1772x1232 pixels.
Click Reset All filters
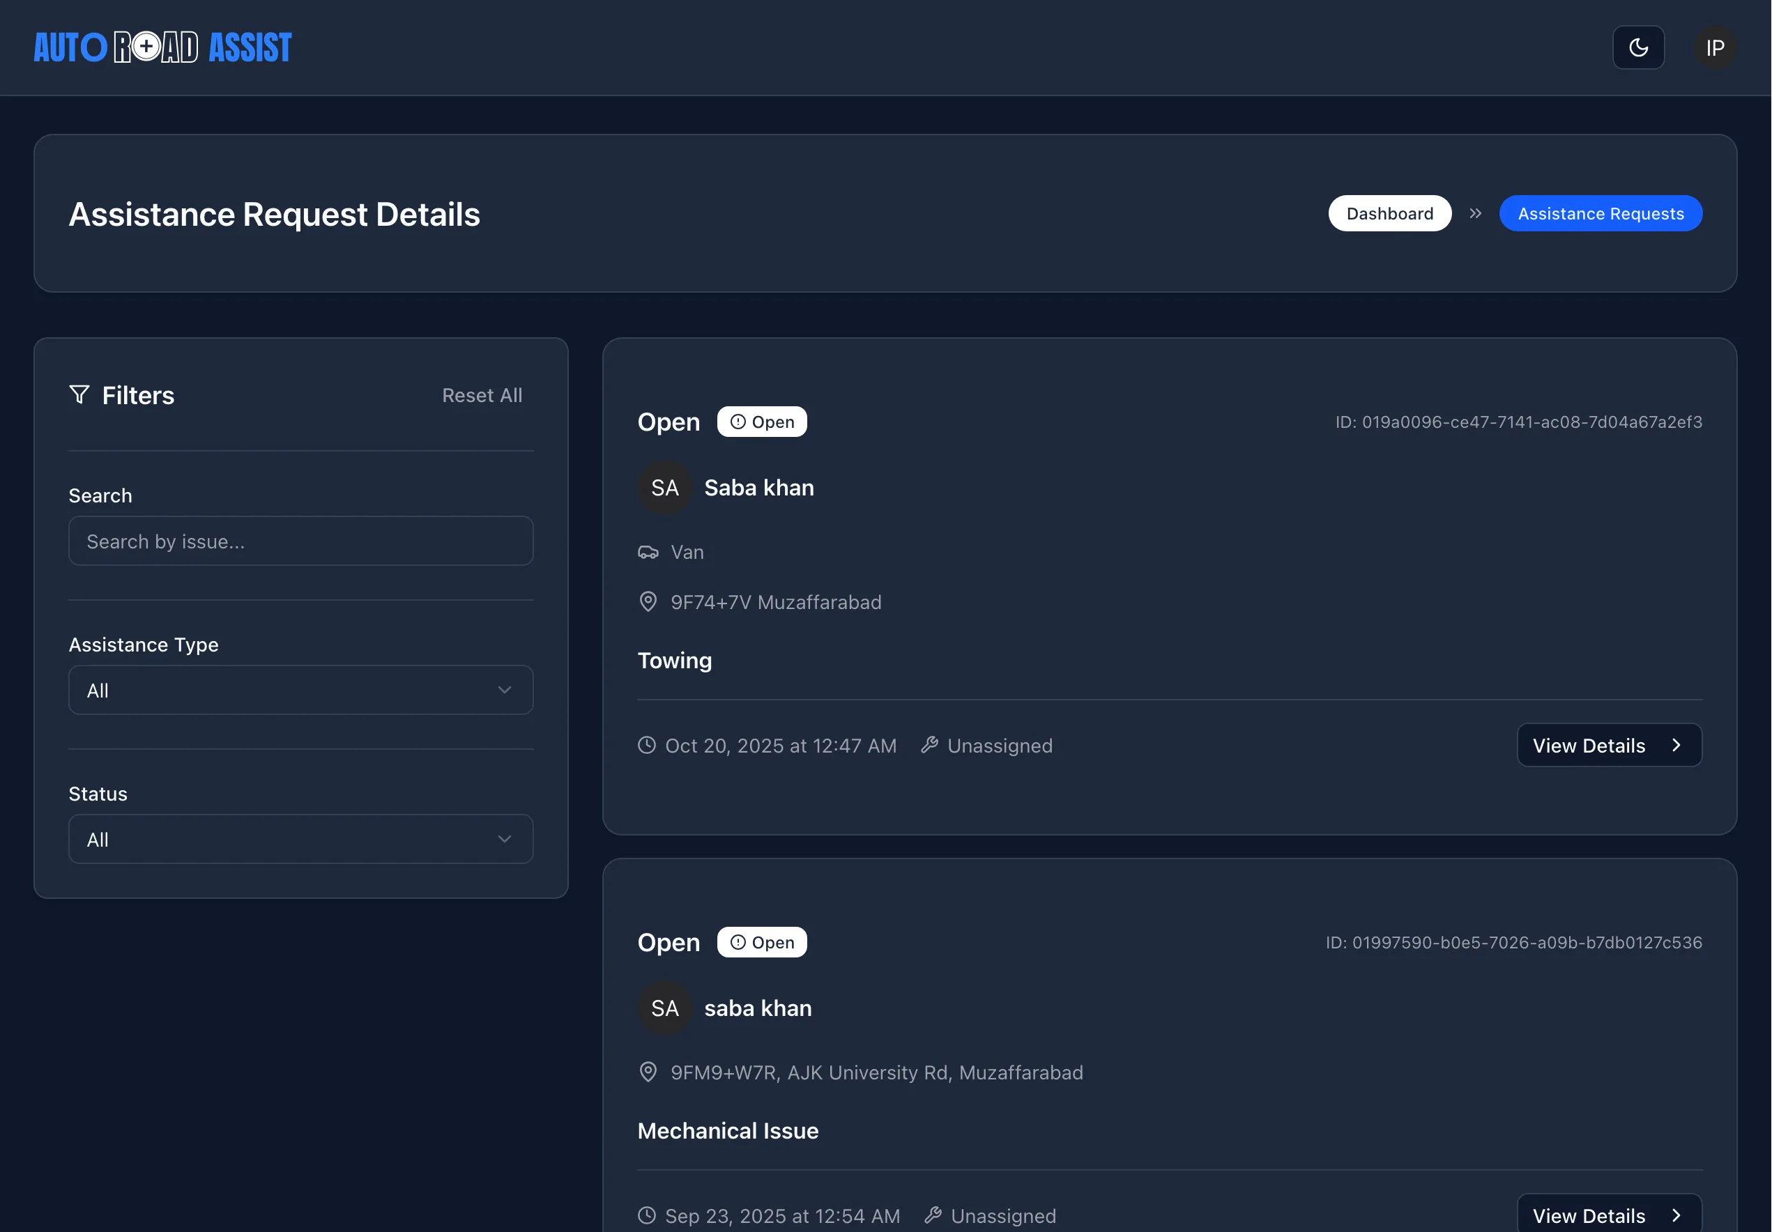(482, 395)
